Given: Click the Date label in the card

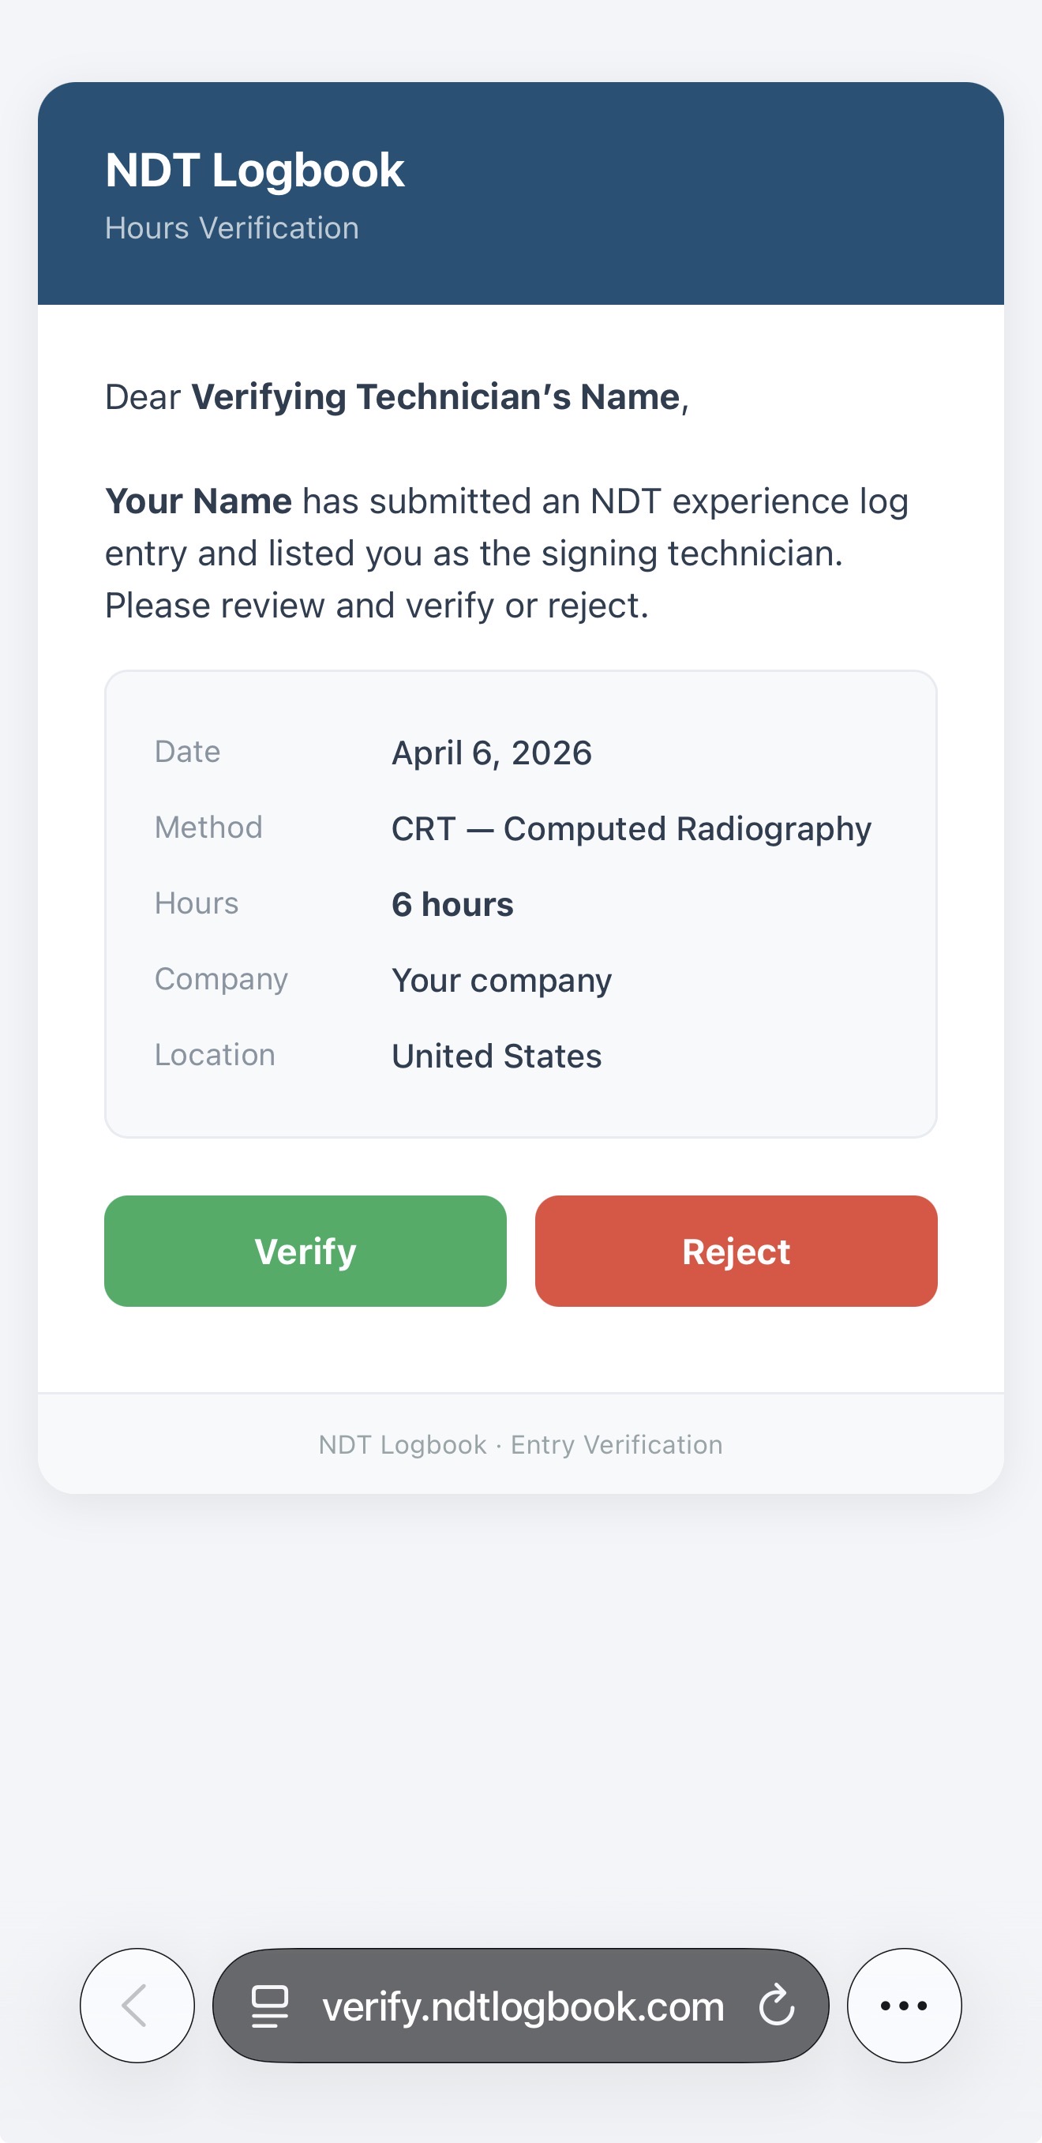Looking at the screenshot, I should pos(186,750).
